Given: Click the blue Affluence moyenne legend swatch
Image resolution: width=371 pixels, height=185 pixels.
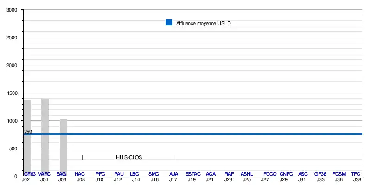Looking at the screenshot, I should point(169,23).
